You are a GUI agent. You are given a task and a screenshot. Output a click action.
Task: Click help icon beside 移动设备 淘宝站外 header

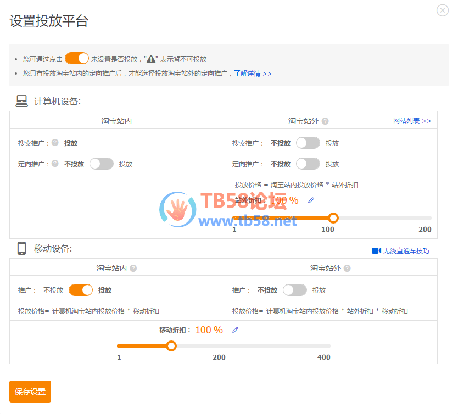(347, 269)
